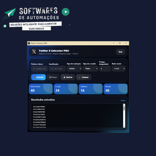Click the green heart badge icon
This screenshot has width=156, height=156.
(5, 26)
